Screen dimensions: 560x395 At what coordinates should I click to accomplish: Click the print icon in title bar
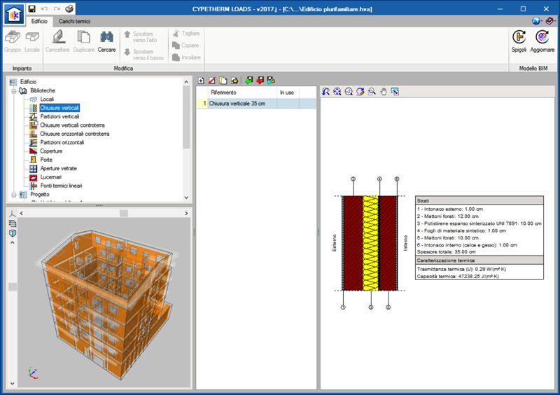pyautogui.click(x=69, y=8)
